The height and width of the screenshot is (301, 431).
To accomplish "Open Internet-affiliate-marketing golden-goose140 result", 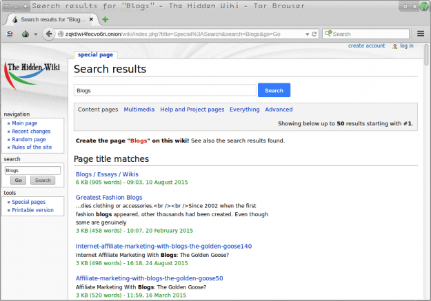I will coord(163,246).
